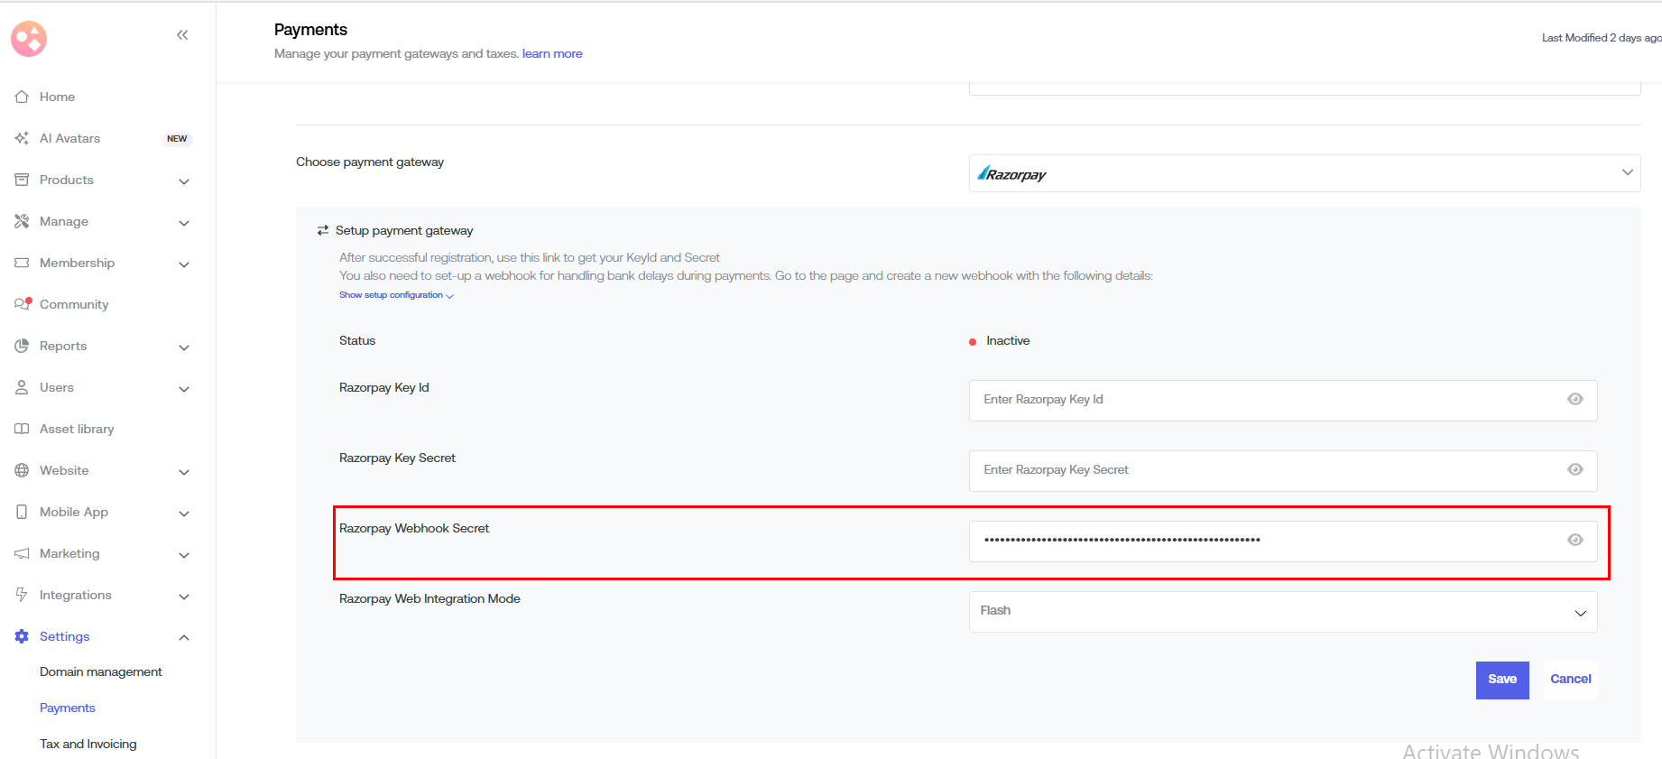Go to Tax and Invoicing
The width and height of the screenshot is (1662, 759).
point(88,745)
